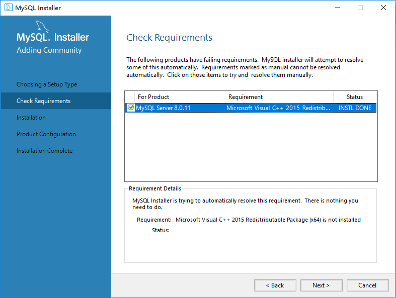Select the Installation Complete step
Screen dimensions: 396x298
coord(44,151)
